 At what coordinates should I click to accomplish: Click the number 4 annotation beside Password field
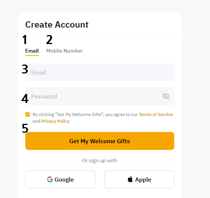(25, 98)
